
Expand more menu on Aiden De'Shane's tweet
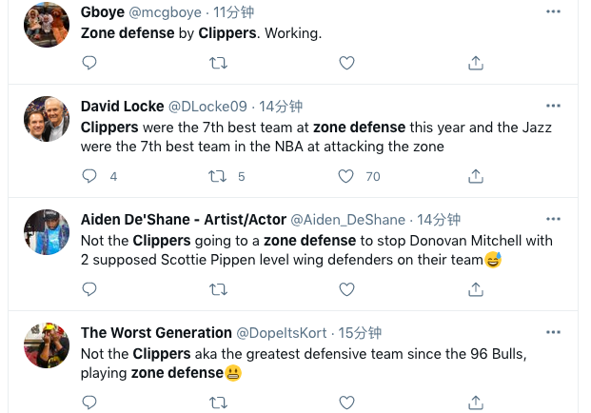553,219
